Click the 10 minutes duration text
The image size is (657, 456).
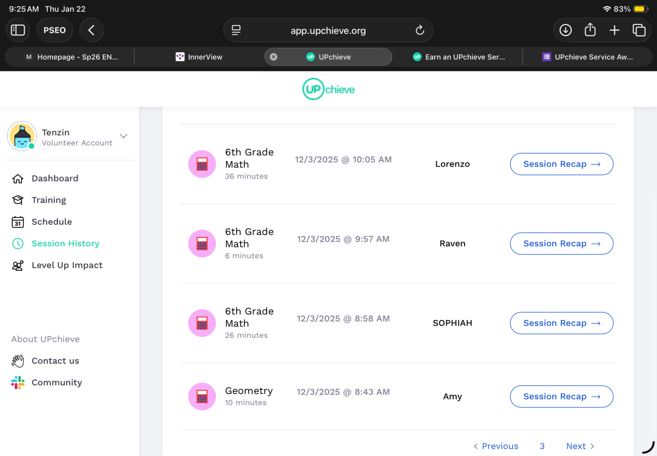(246, 403)
